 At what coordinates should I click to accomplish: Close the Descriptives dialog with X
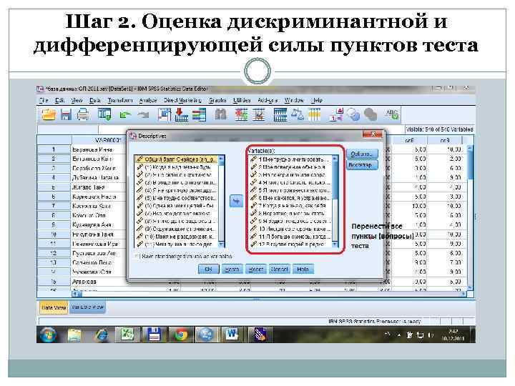coord(373,134)
